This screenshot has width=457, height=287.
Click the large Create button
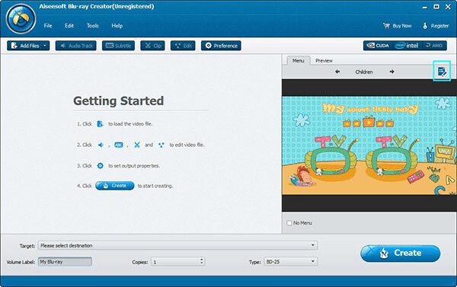pos(400,254)
